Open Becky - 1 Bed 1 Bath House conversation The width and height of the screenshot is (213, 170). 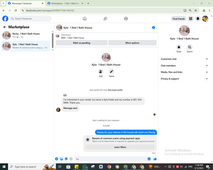(26, 35)
